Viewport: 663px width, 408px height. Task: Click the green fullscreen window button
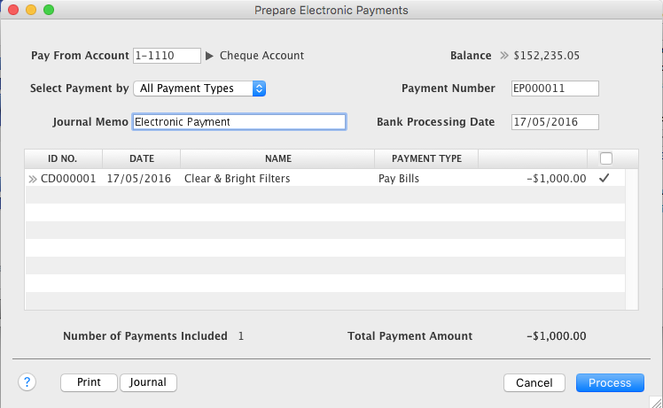(49, 10)
